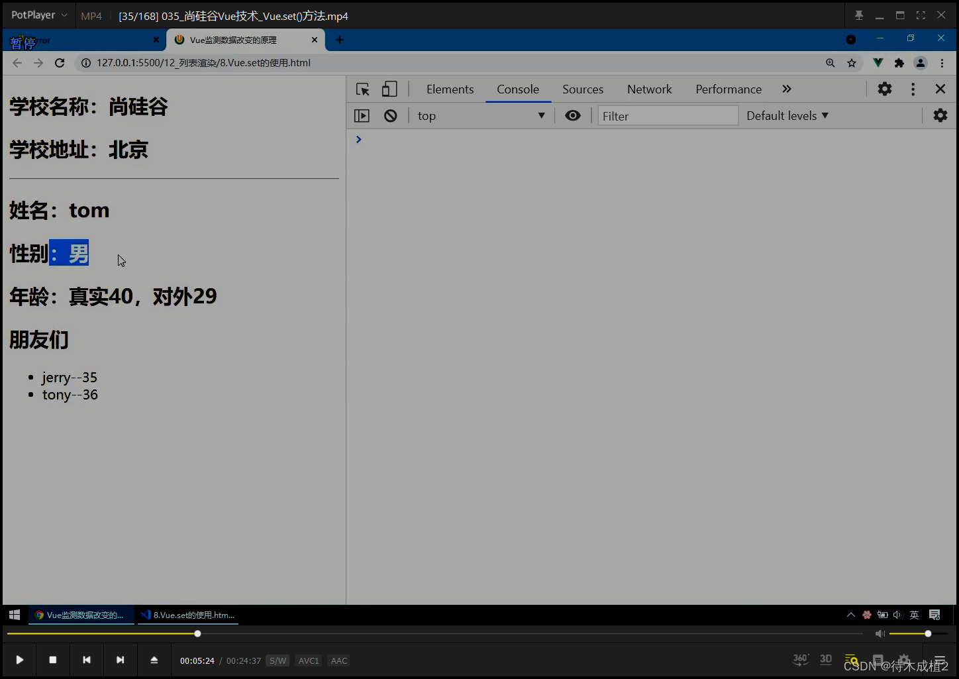Mute audio with the speaker icon
Viewport: 959px width, 679px height.
point(880,634)
